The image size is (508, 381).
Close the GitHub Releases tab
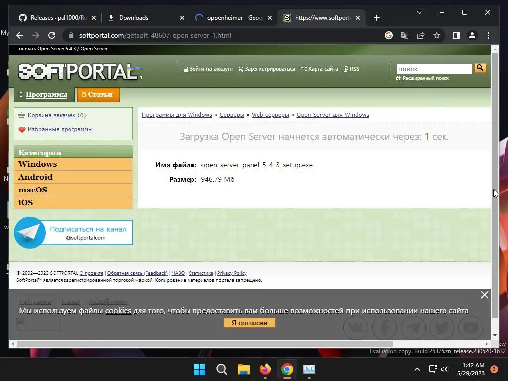pyautogui.click(x=94, y=18)
